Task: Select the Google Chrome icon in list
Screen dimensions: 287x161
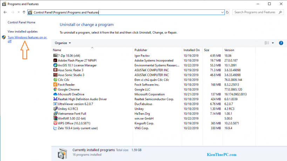Action: pyautogui.click(x=55, y=89)
